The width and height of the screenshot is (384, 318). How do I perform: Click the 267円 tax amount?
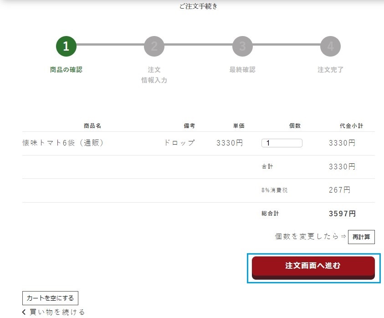click(x=339, y=190)
